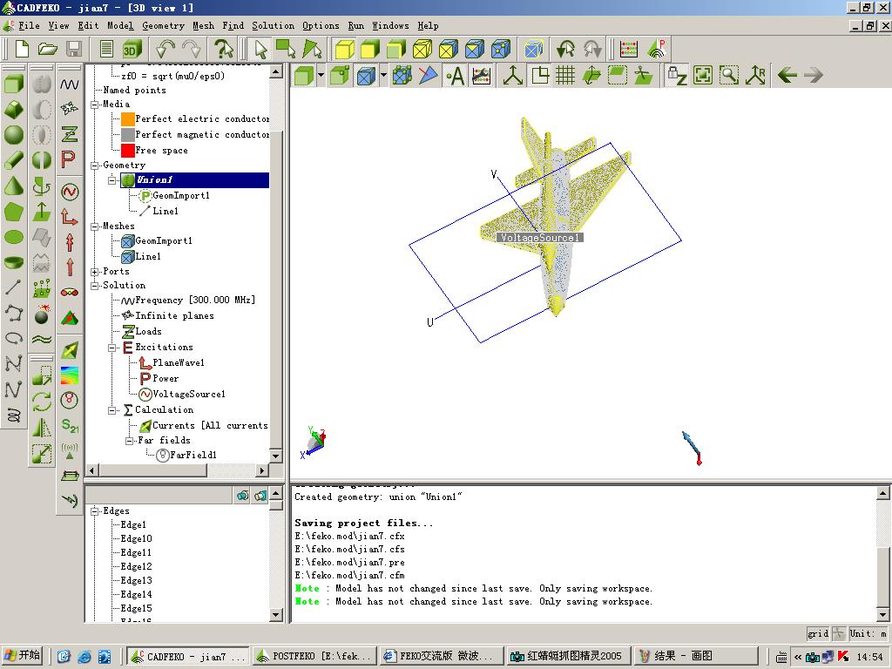This screenshot has width=892, height=669.
Task: Click the help pointer question mark icon
Action: (x=224, y=49)
